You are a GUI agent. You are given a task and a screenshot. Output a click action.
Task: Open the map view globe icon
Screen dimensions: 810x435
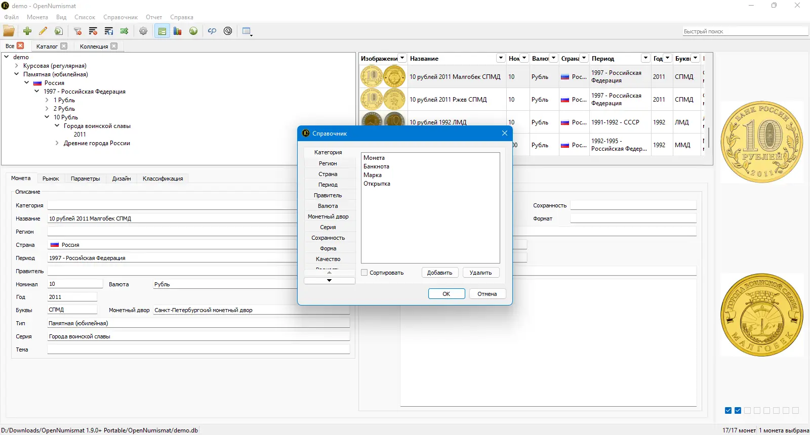coord(193,31)
